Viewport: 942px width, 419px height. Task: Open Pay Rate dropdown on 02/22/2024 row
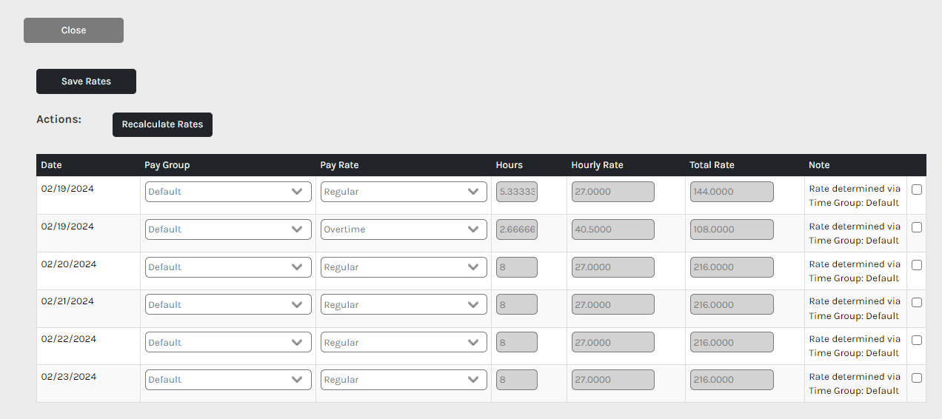click(x=404, y=342)
